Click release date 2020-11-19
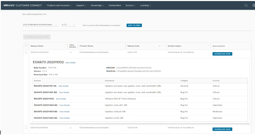This screenshot has width=255, height=136. coord(132,52)
